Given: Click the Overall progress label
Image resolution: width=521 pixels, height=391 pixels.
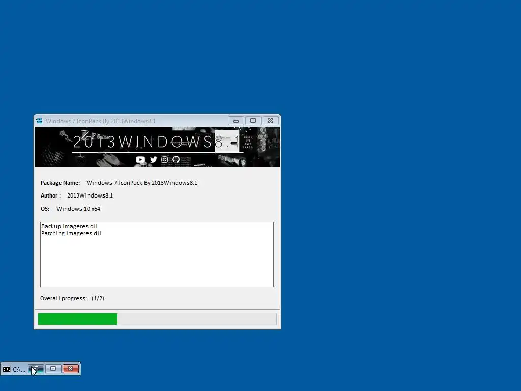Looking at the screenshot, I should point(64,298).
